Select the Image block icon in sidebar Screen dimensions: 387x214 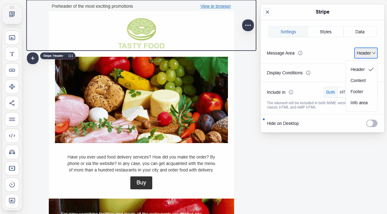12,38
